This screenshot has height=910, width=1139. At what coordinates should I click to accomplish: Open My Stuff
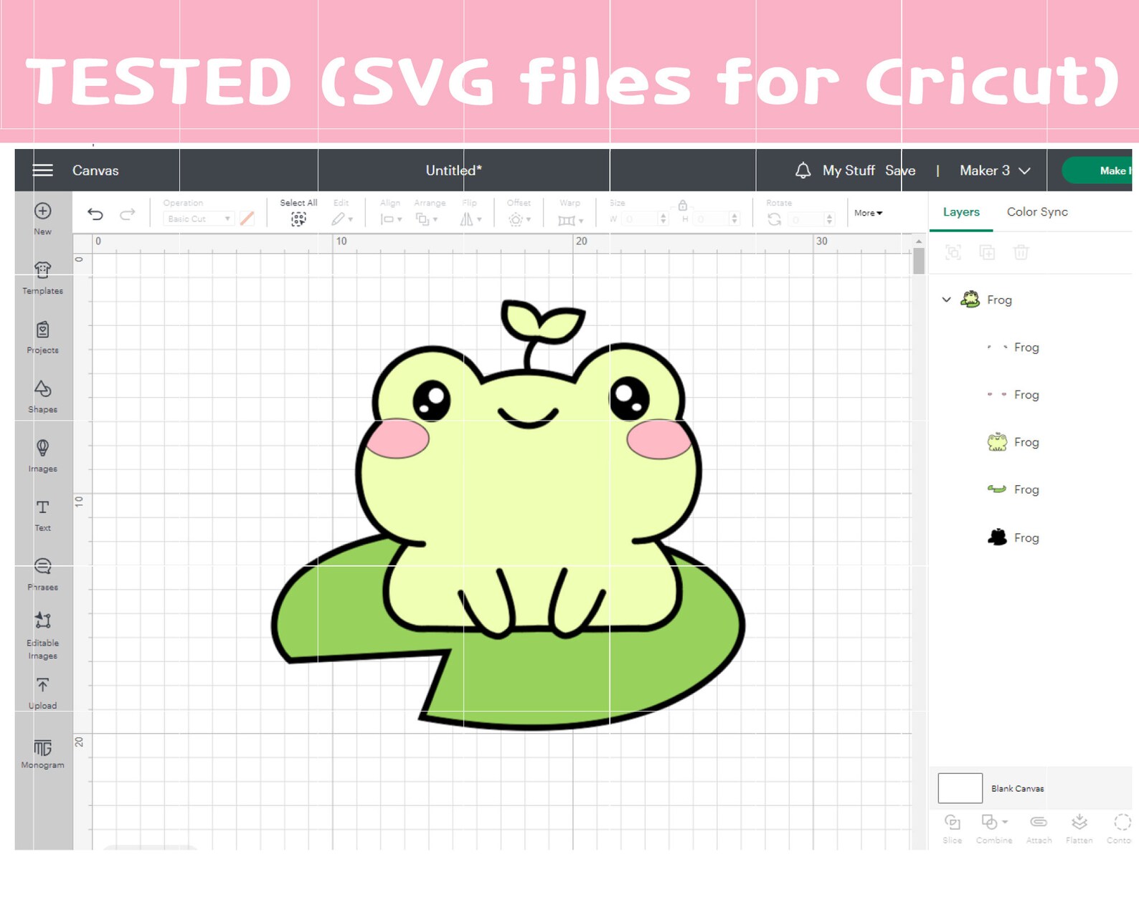coord(849,170)
